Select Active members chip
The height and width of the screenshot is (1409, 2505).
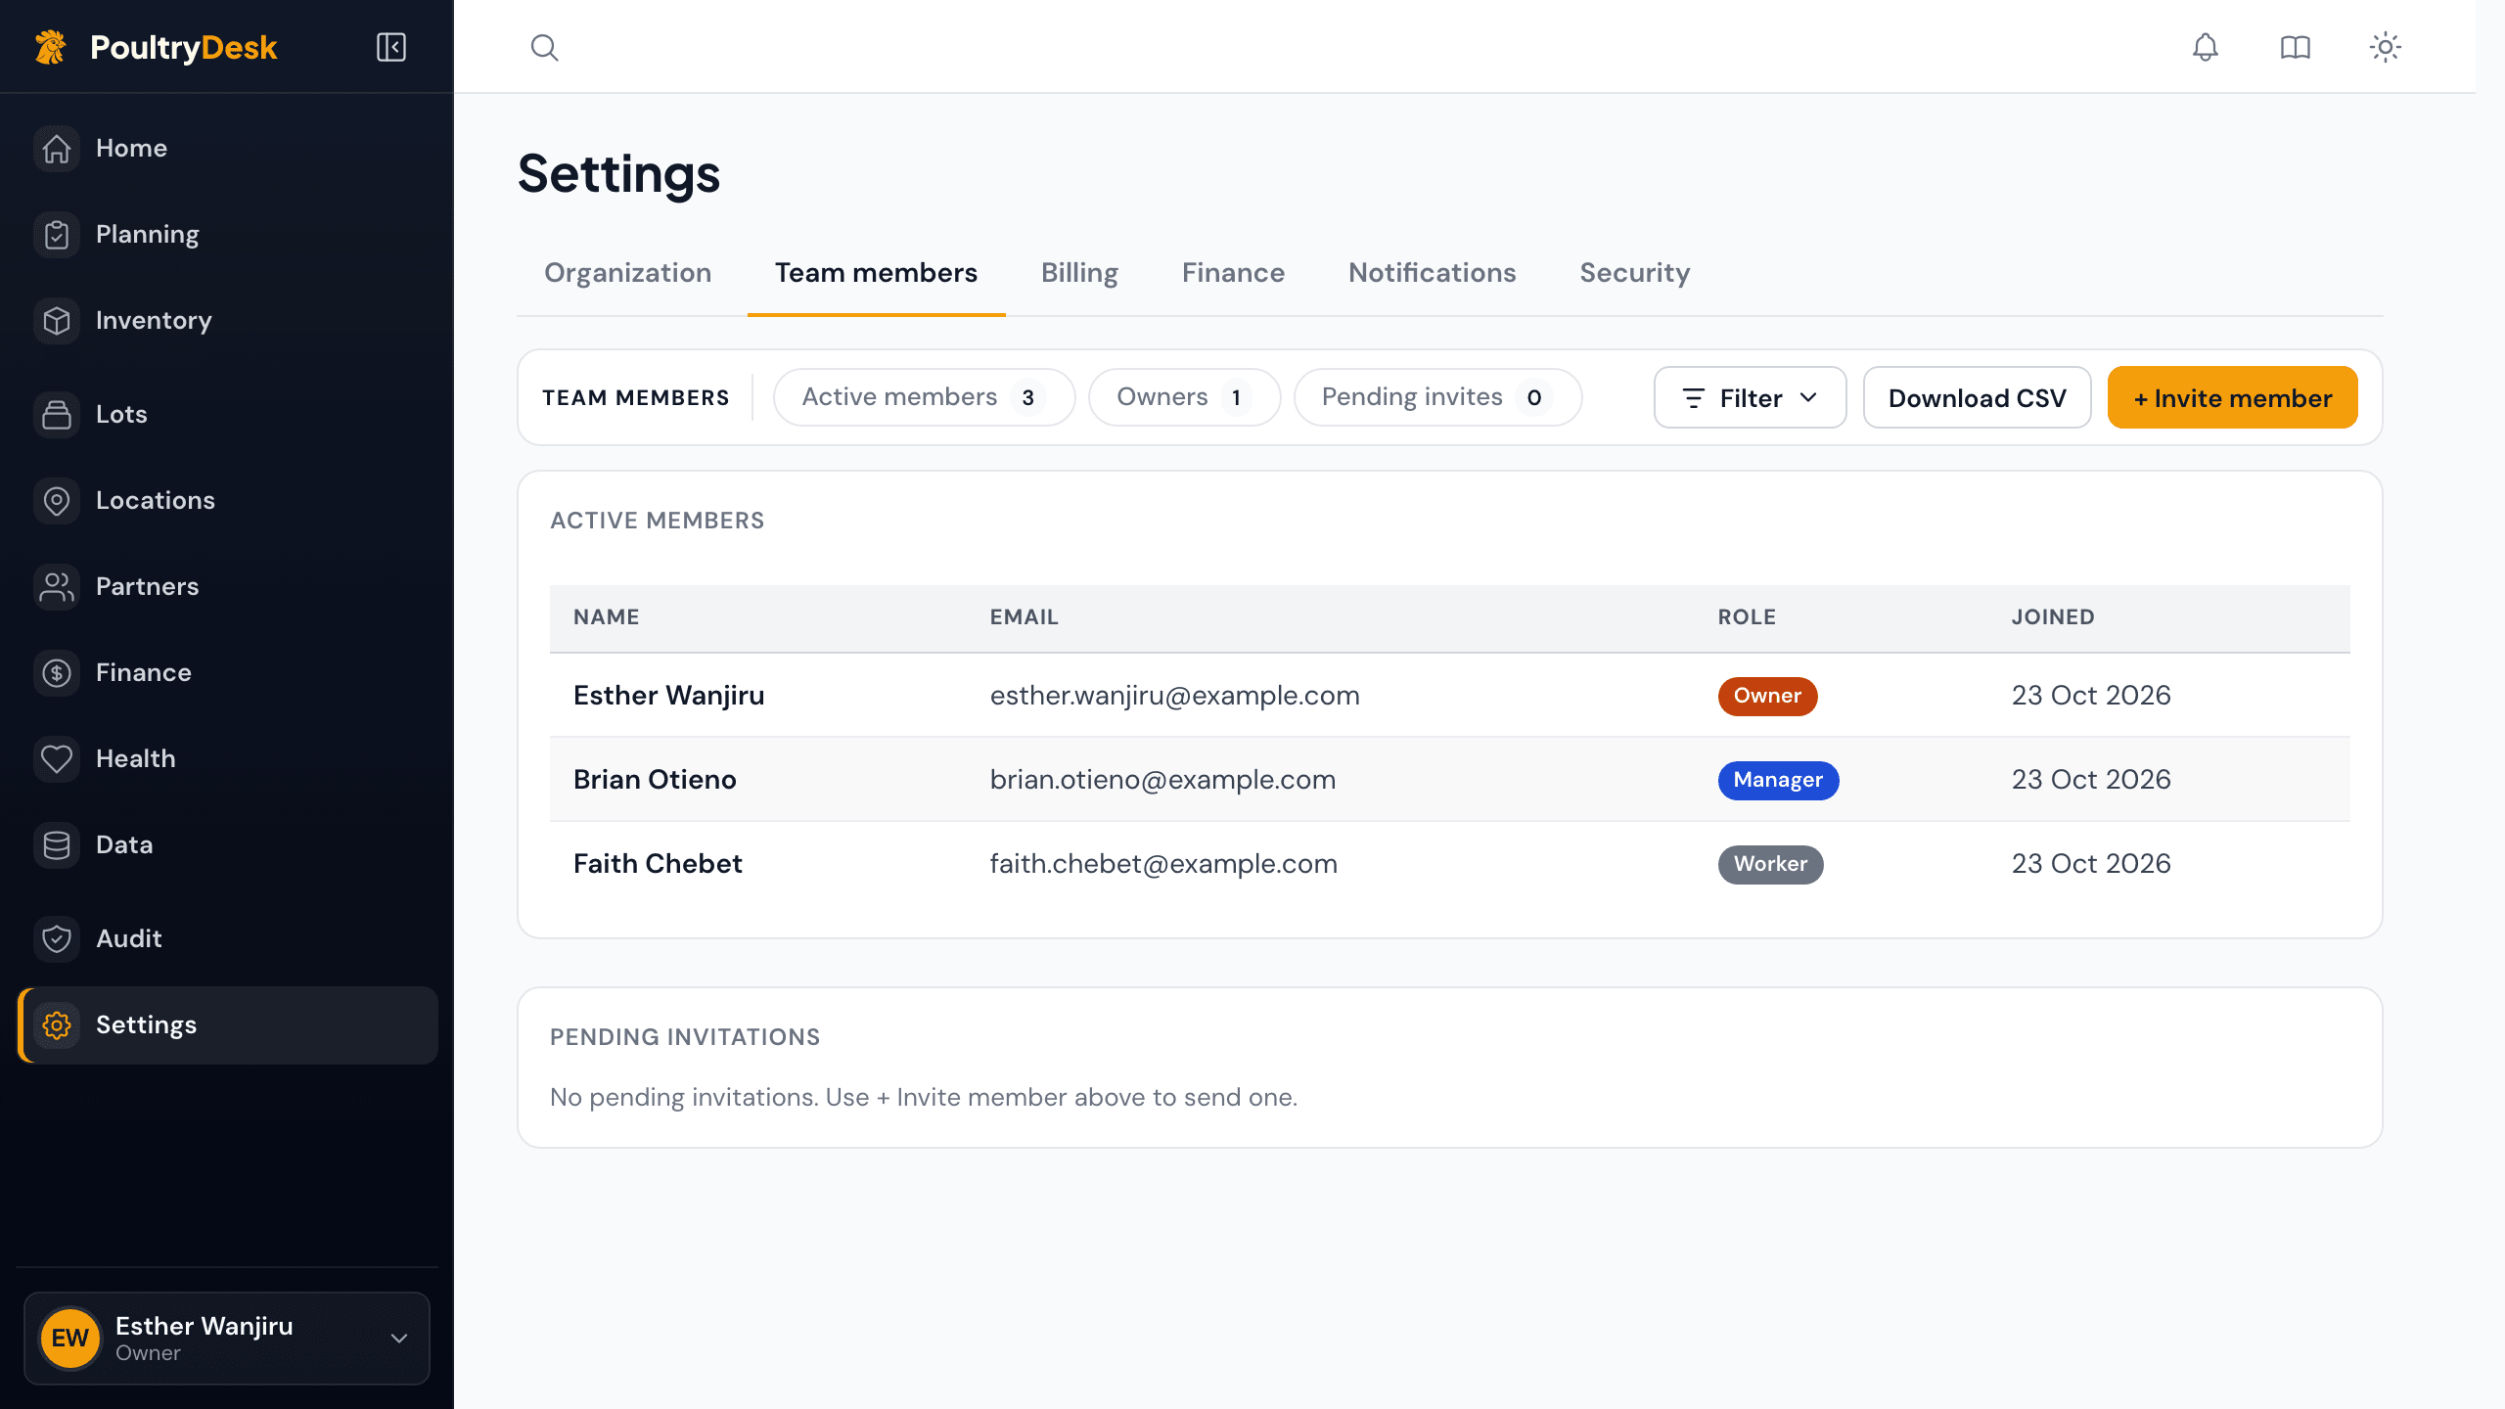pos(924,397)
